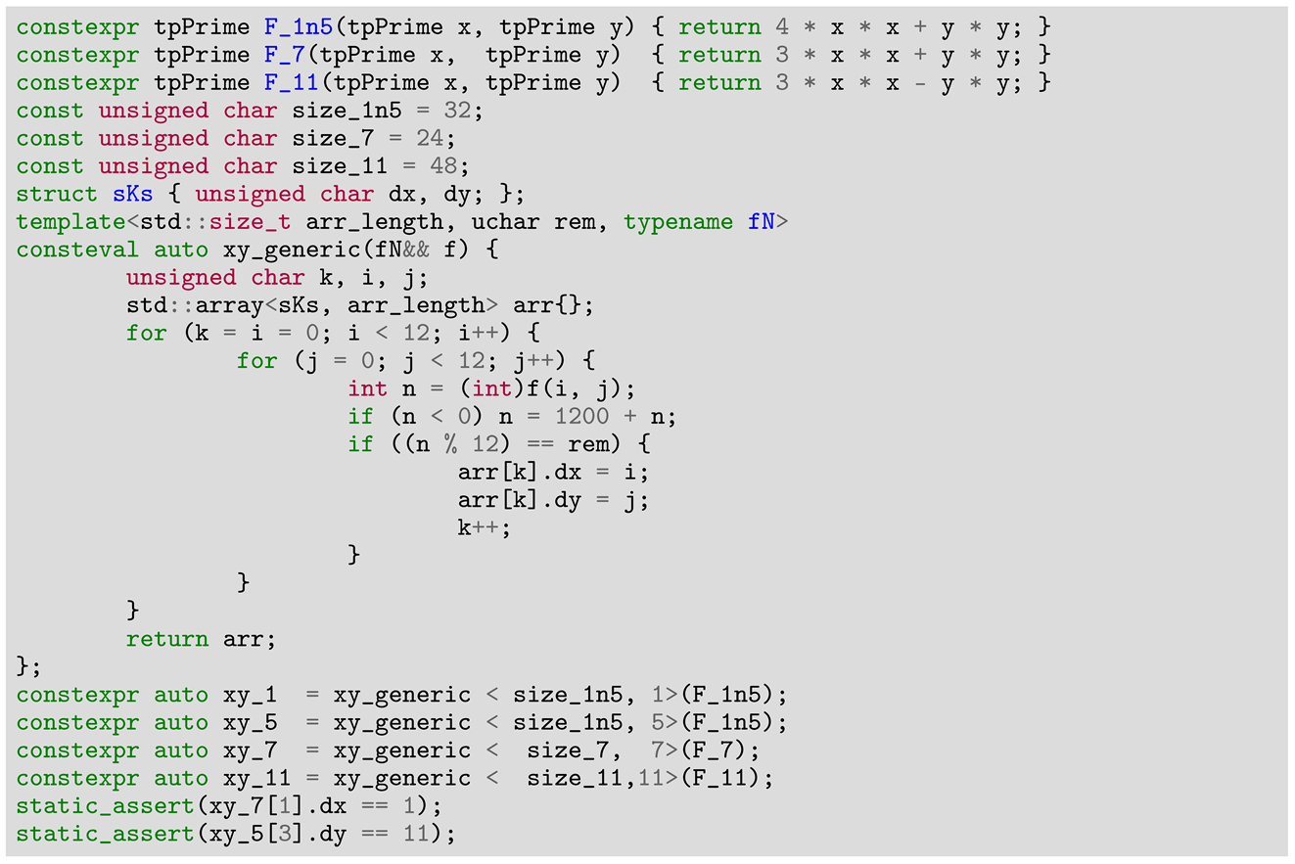Click the value 48 assigned to size_11

click(443, 165)
